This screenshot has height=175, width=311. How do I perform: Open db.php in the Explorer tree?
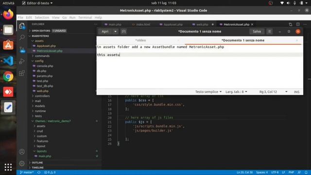[41, 71]
